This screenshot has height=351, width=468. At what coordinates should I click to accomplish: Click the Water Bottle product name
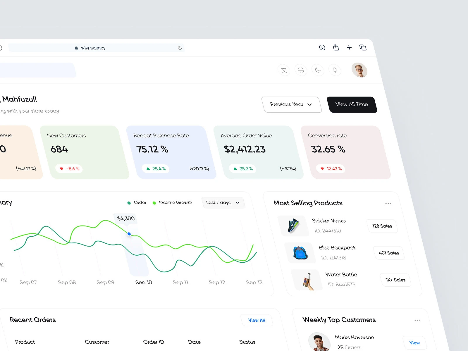point(341,275)
